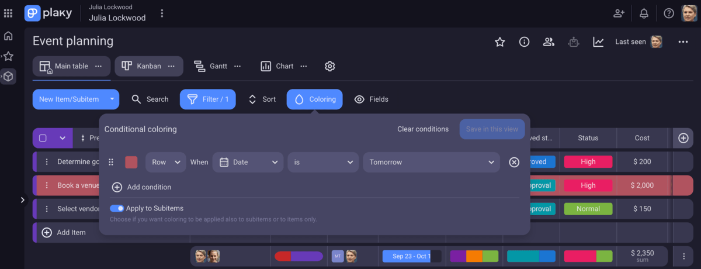Click the Last seen avatar
The width and height of the screenshot is (701, 269).
[x=657, y=42]
